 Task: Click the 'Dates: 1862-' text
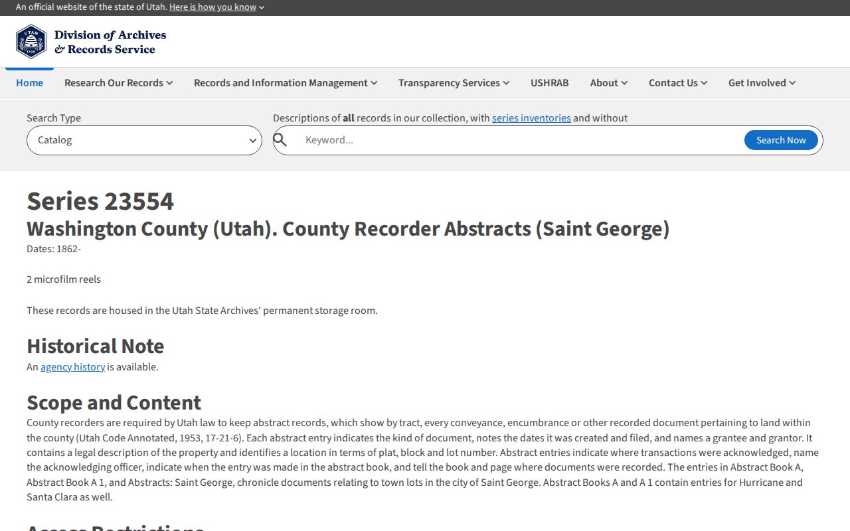point(54,249)
